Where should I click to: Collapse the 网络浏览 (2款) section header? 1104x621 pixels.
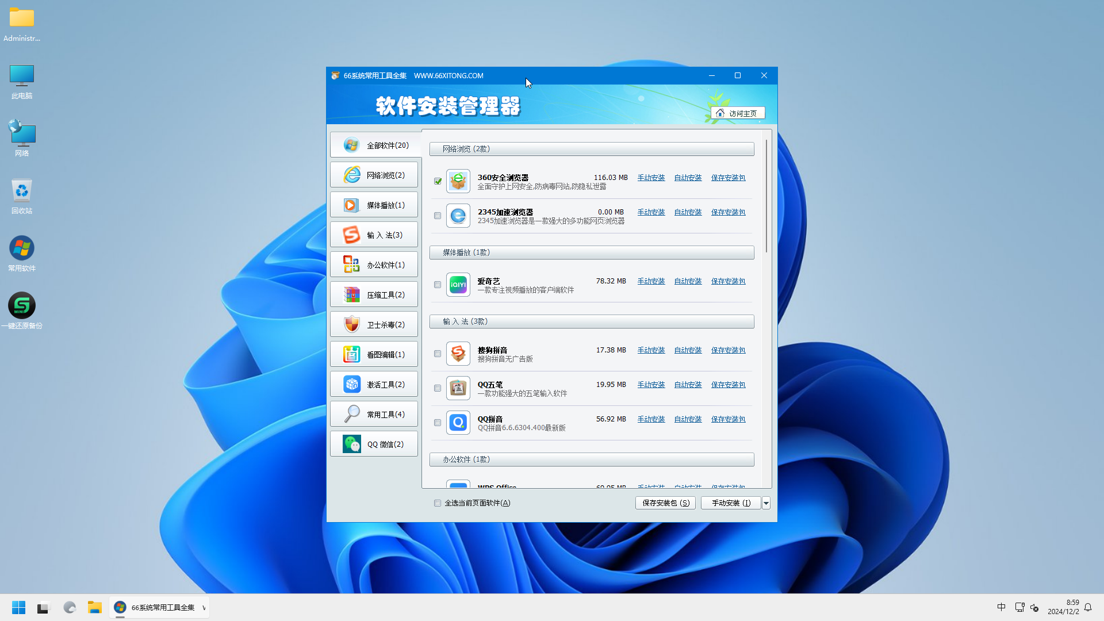tap(592, 149)
